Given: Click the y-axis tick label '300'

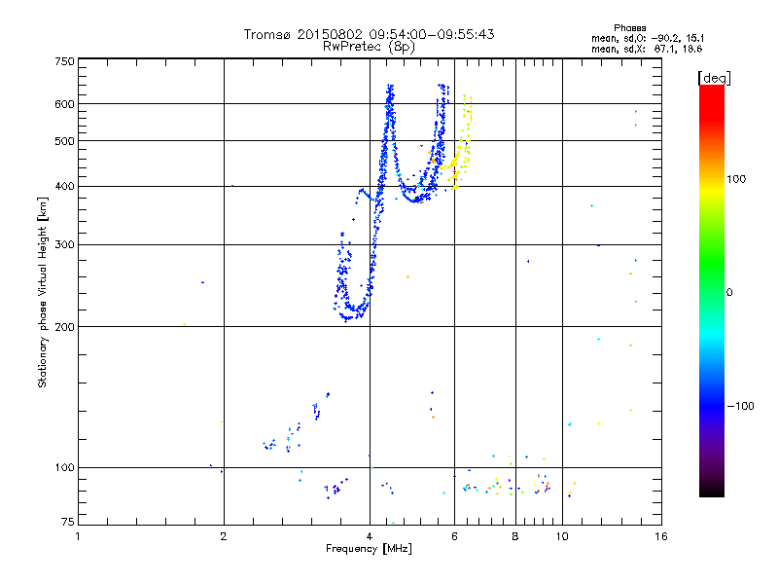Looking at the screenshot, I should click(x=64, y=245).
